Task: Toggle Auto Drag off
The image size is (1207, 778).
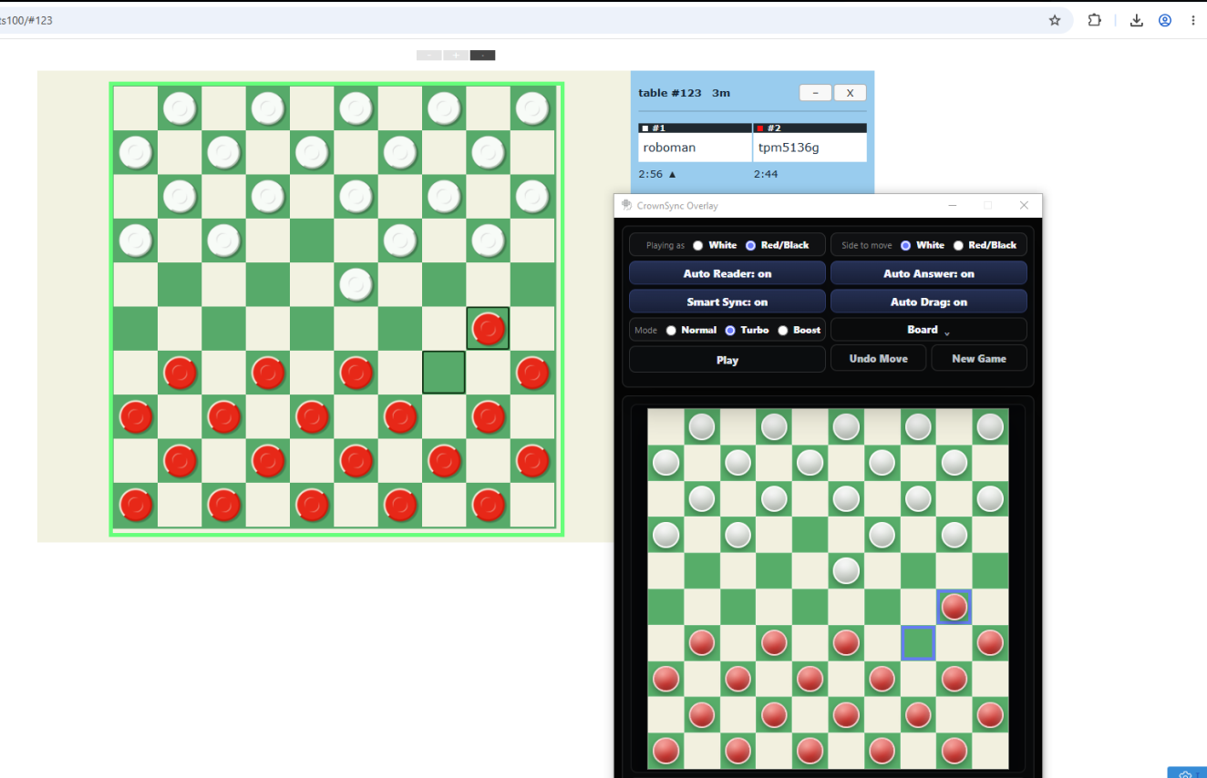Action: tap(929, 302)
